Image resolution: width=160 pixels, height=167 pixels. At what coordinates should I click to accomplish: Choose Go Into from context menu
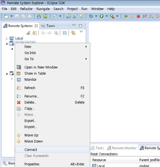[52, 53]
